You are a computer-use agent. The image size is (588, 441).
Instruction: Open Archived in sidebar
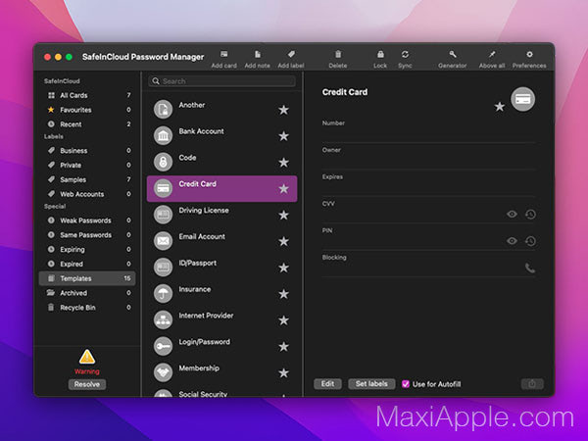pyautogui.click(x=88, y=293)
